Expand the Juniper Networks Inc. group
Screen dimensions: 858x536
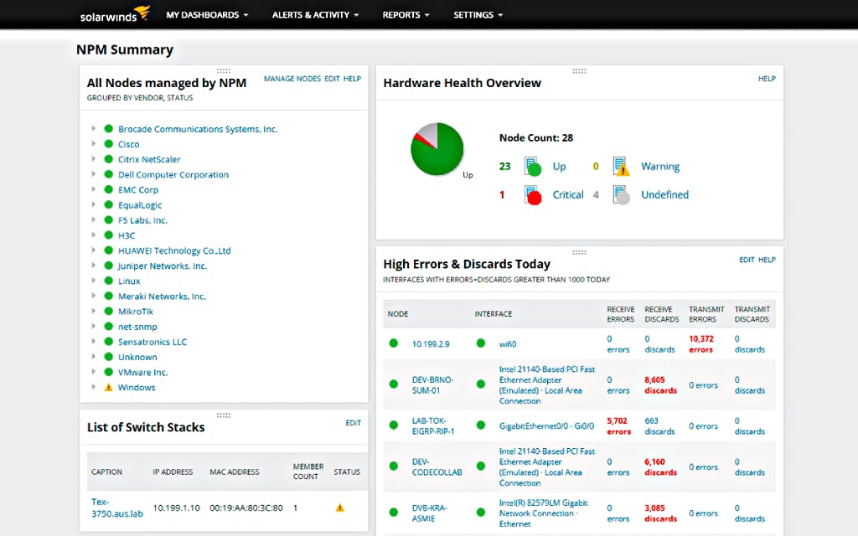(92, 265)
